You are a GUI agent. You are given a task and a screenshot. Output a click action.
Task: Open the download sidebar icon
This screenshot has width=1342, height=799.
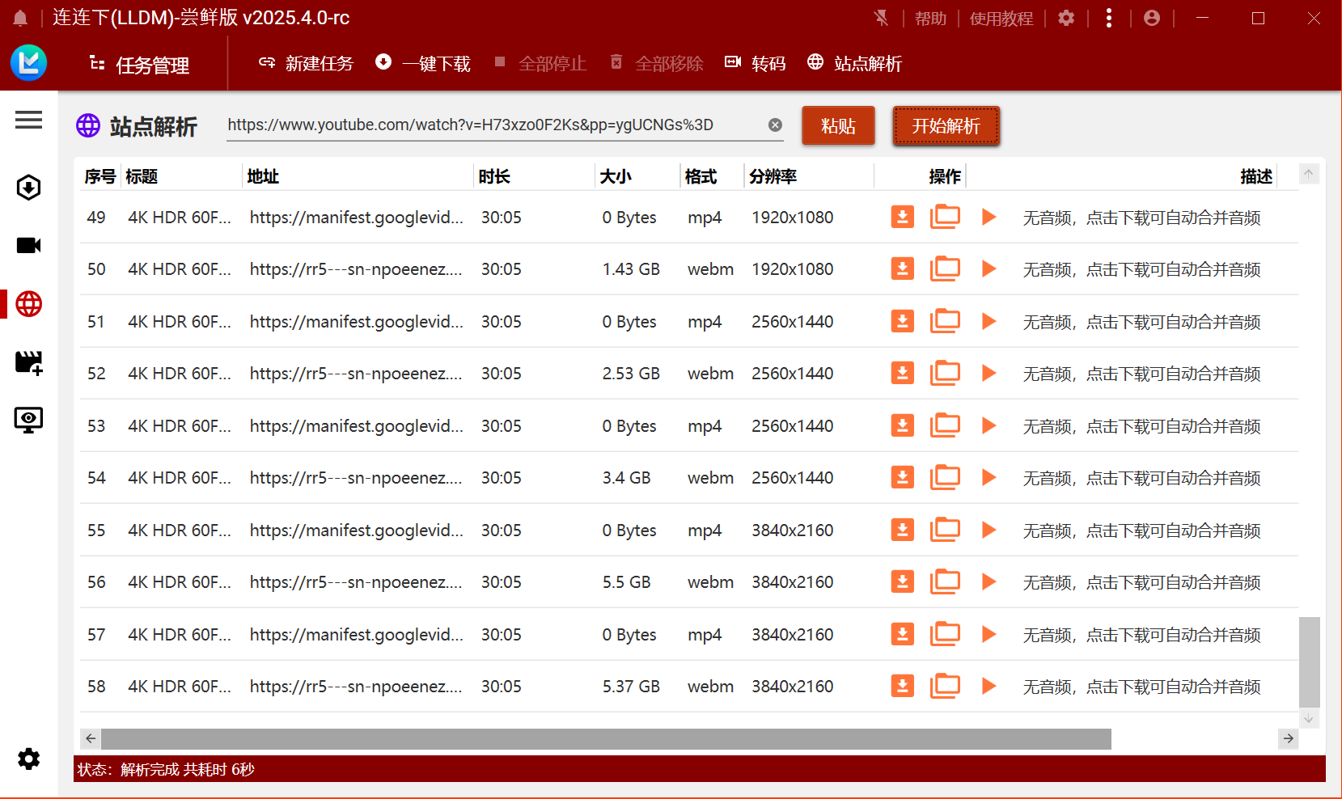pos(28,188)
